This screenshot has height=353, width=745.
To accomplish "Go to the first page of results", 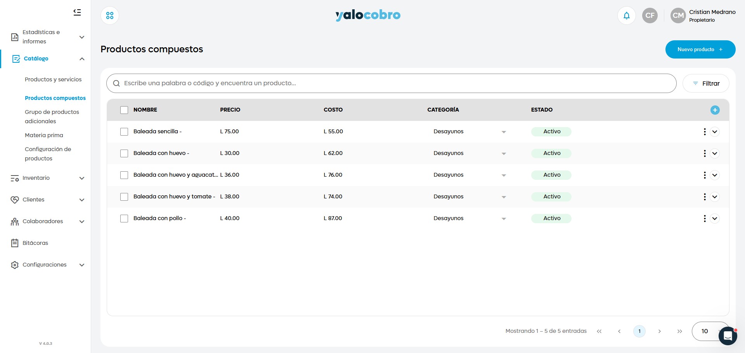I will click(x=599, y=331).
